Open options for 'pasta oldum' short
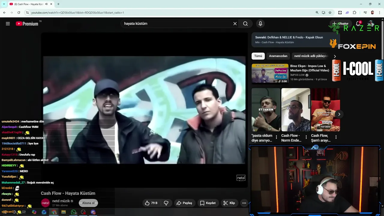This screenshot has height=216, width=384. pos(276,137)
